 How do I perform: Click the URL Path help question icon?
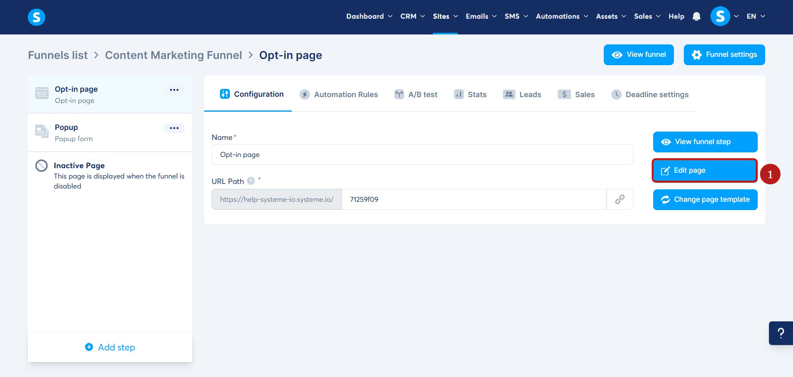251,181
